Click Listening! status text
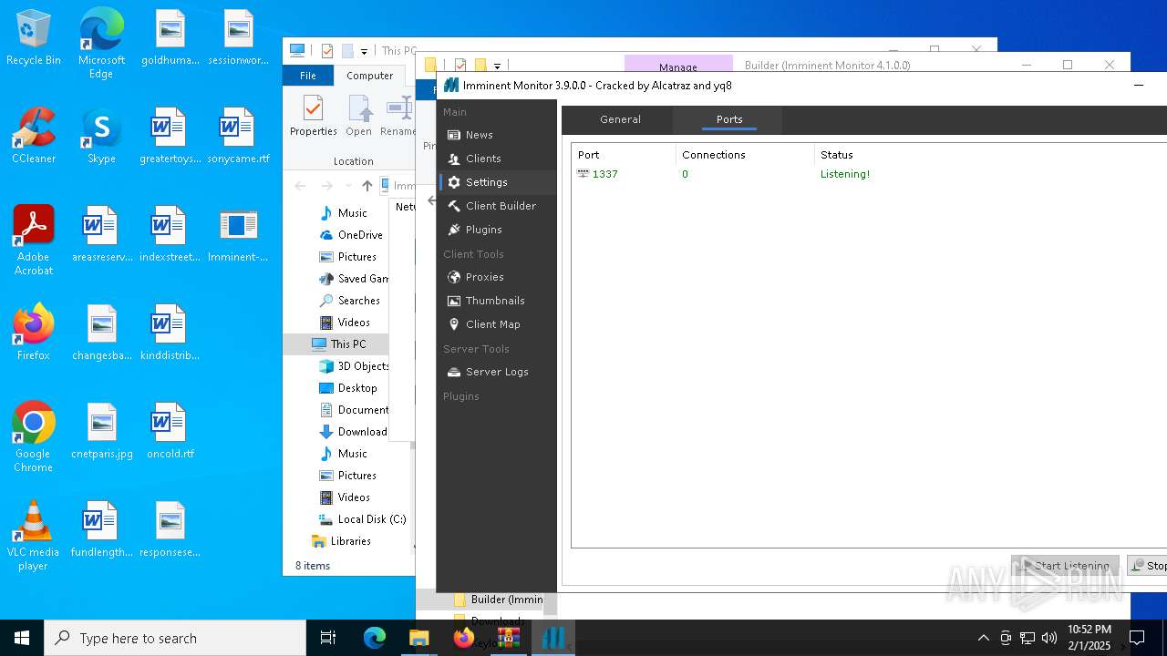The height and width of the screenshot is (656, 1167). [845, 174]
